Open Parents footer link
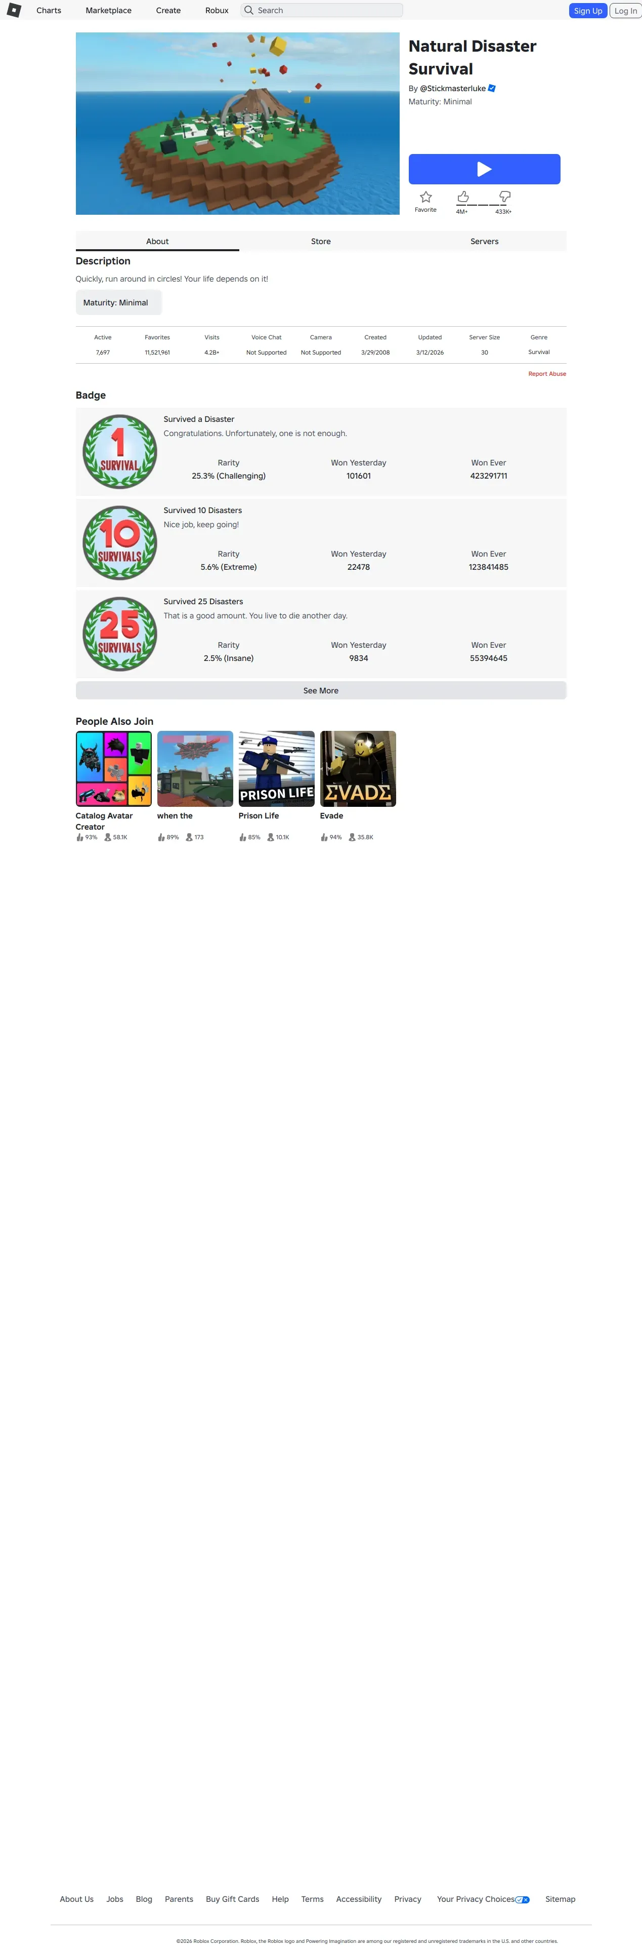The image size is (642, 1951). (179, 1899)
